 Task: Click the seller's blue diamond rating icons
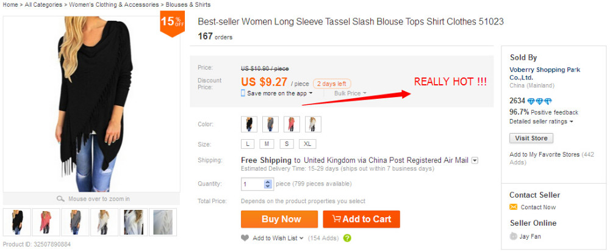click(x=539, y=101)
